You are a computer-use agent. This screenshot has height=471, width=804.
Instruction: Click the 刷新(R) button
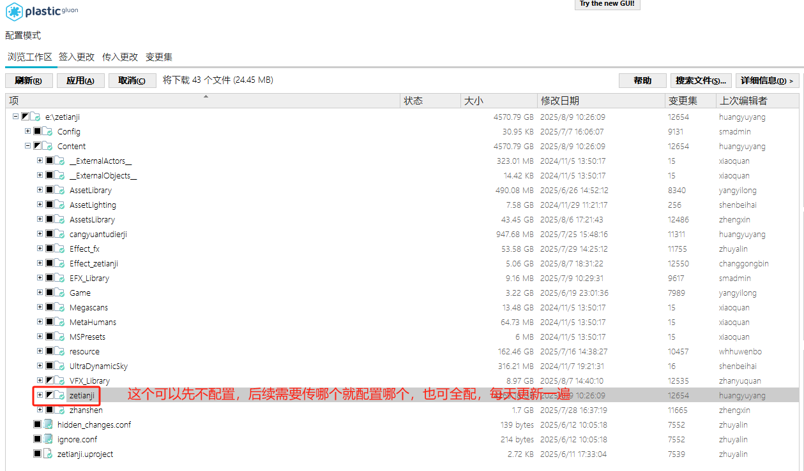(29, 80)
